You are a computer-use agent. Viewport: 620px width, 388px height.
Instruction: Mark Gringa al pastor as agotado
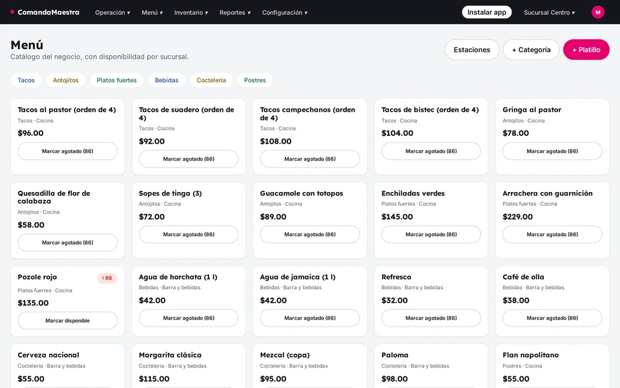pyautogui.click(x=552, y=151)
